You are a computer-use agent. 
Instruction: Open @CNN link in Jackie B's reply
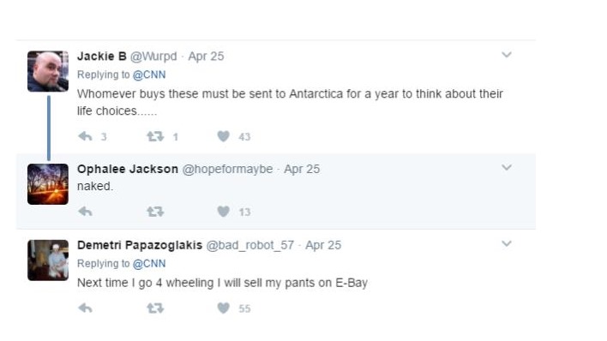point(149,75)
